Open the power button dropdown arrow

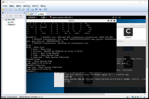[6, 9]
